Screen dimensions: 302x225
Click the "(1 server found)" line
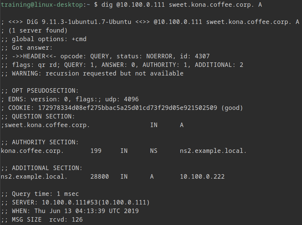(36, 30)
